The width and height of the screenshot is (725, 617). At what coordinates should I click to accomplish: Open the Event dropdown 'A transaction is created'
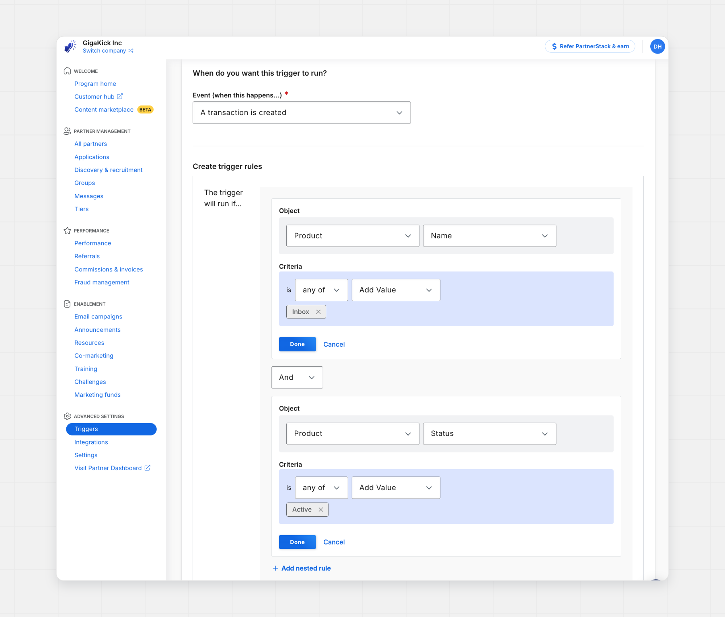[x=302, y=113]
